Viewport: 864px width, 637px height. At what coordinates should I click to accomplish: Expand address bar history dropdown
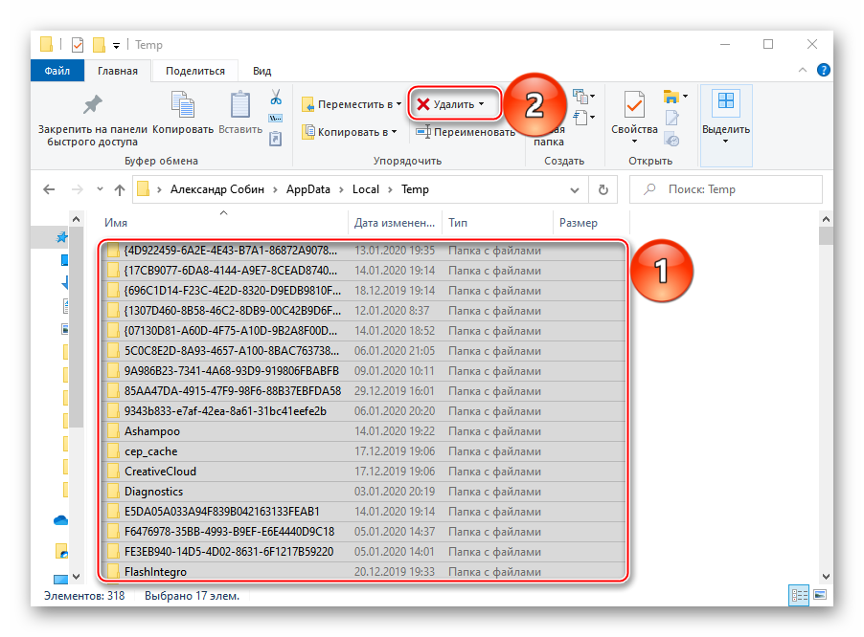[575, 189]
